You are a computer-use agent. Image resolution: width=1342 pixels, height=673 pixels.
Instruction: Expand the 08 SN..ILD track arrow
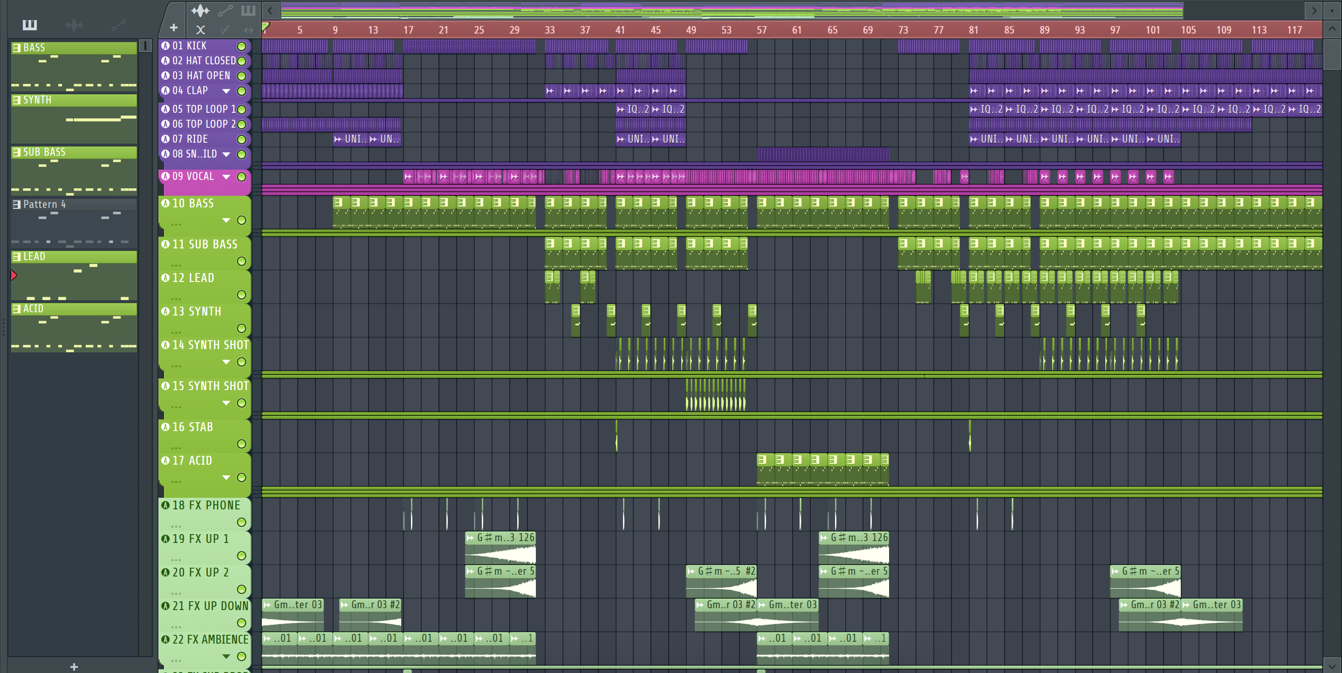click(x=226, y=155)
